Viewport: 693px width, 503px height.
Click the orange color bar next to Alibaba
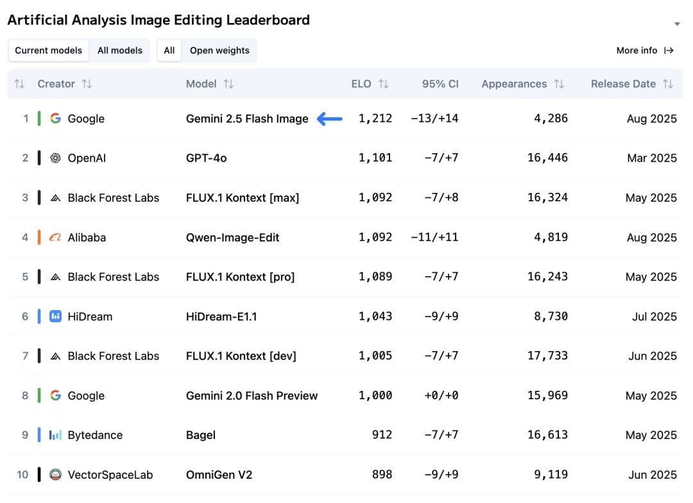pos(39,238)
